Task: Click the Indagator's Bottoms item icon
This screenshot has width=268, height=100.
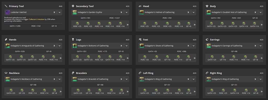Action: 75,46
